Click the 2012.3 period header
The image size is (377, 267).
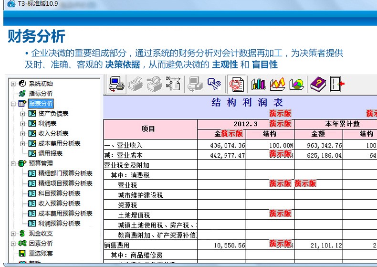coord(246,124)
